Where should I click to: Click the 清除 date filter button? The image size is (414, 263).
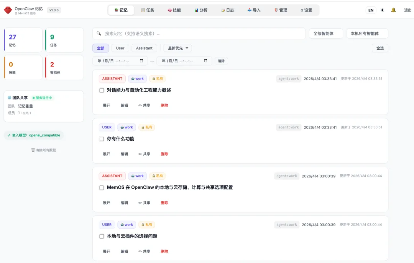coord(221,61)
